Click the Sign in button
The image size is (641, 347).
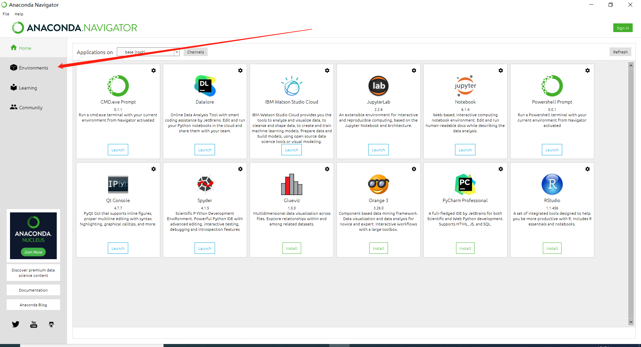623,28
